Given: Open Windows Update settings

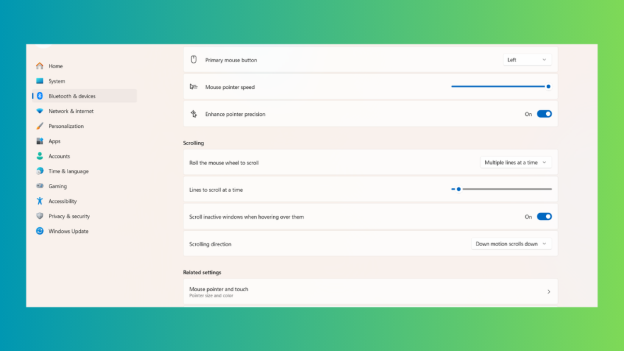Looking at the screenshot, I should pos(84,231).
